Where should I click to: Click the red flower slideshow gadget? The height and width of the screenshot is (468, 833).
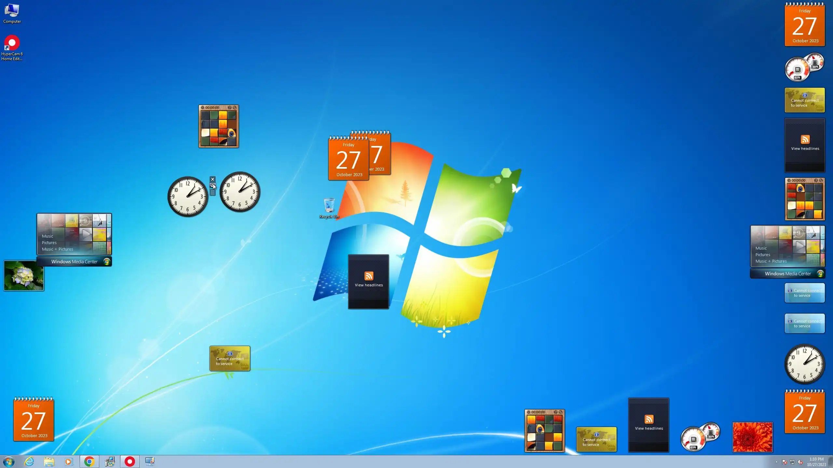point(752,437)
